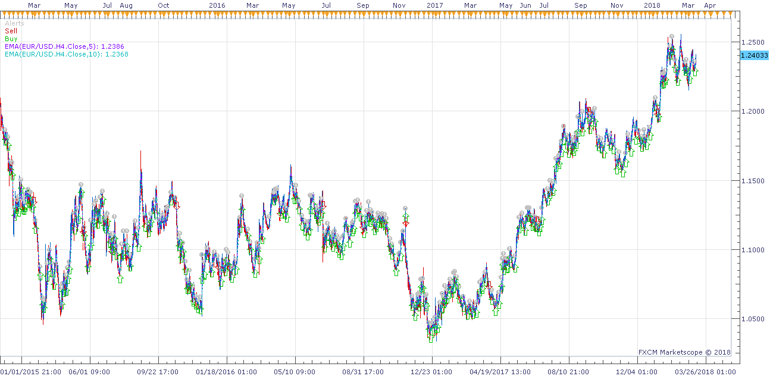Click the 09/22 17:00 date label
This screenshot has height=379, width=770.
[x=158, y=372]
